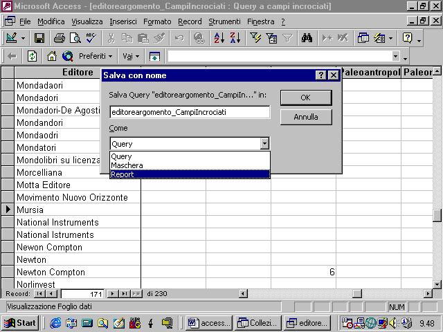
Task: Click the Paste clipboard icon
Action: pos(143,38)
